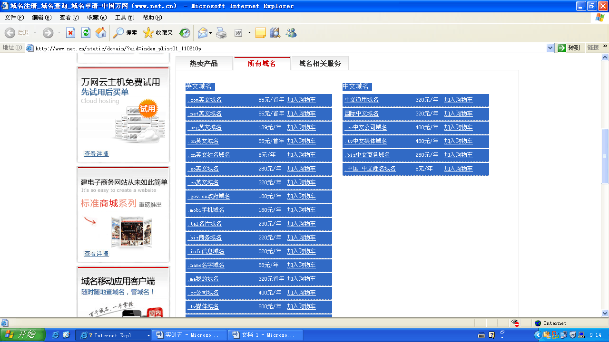609x342 pixels.
Task: Open the History icon in toolbar
Action: pyautogui.click(x=185, y=33)
